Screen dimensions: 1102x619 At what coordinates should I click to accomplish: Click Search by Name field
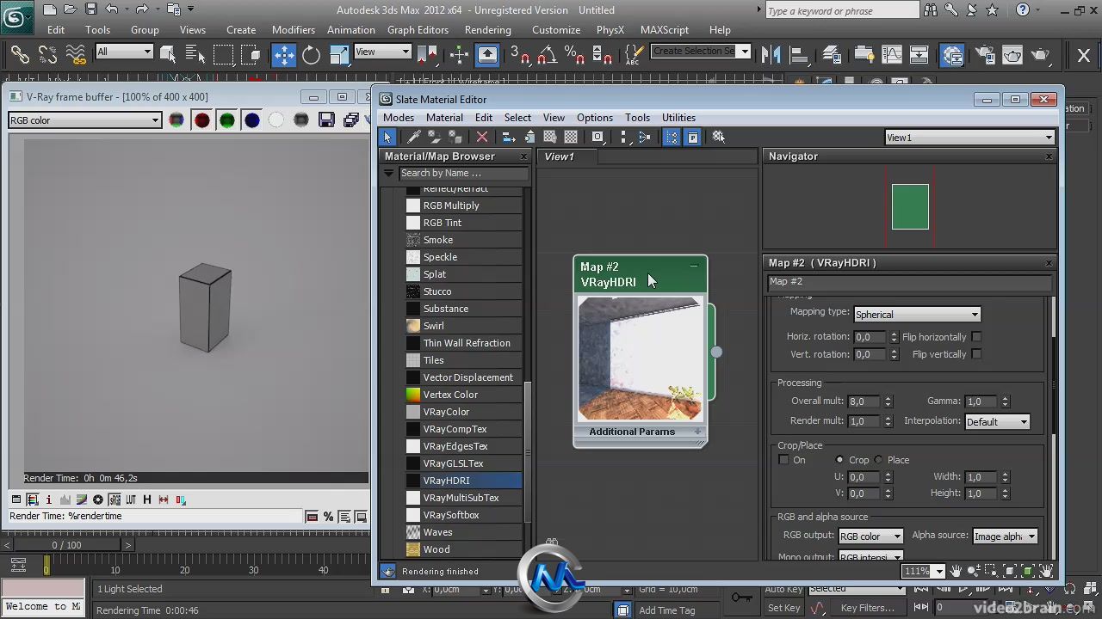tap(463, 174)
